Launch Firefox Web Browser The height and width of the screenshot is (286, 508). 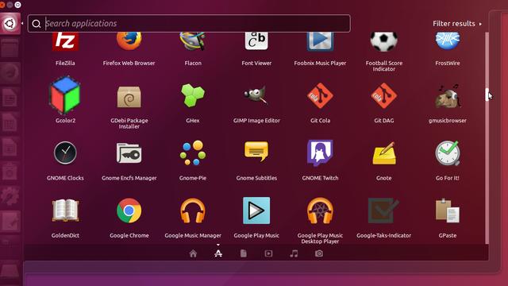coord(129,42)
